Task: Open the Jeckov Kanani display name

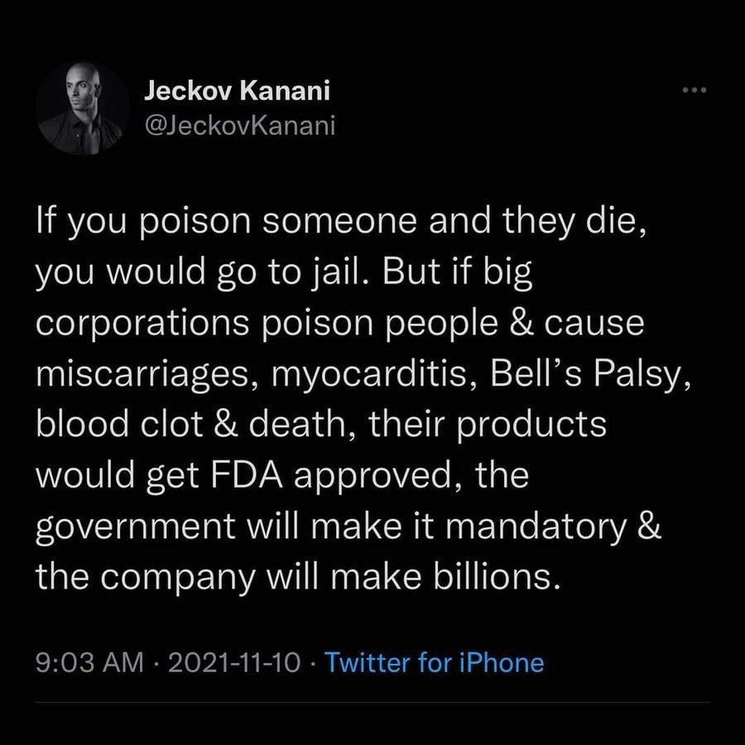Action: pos(238,91)
